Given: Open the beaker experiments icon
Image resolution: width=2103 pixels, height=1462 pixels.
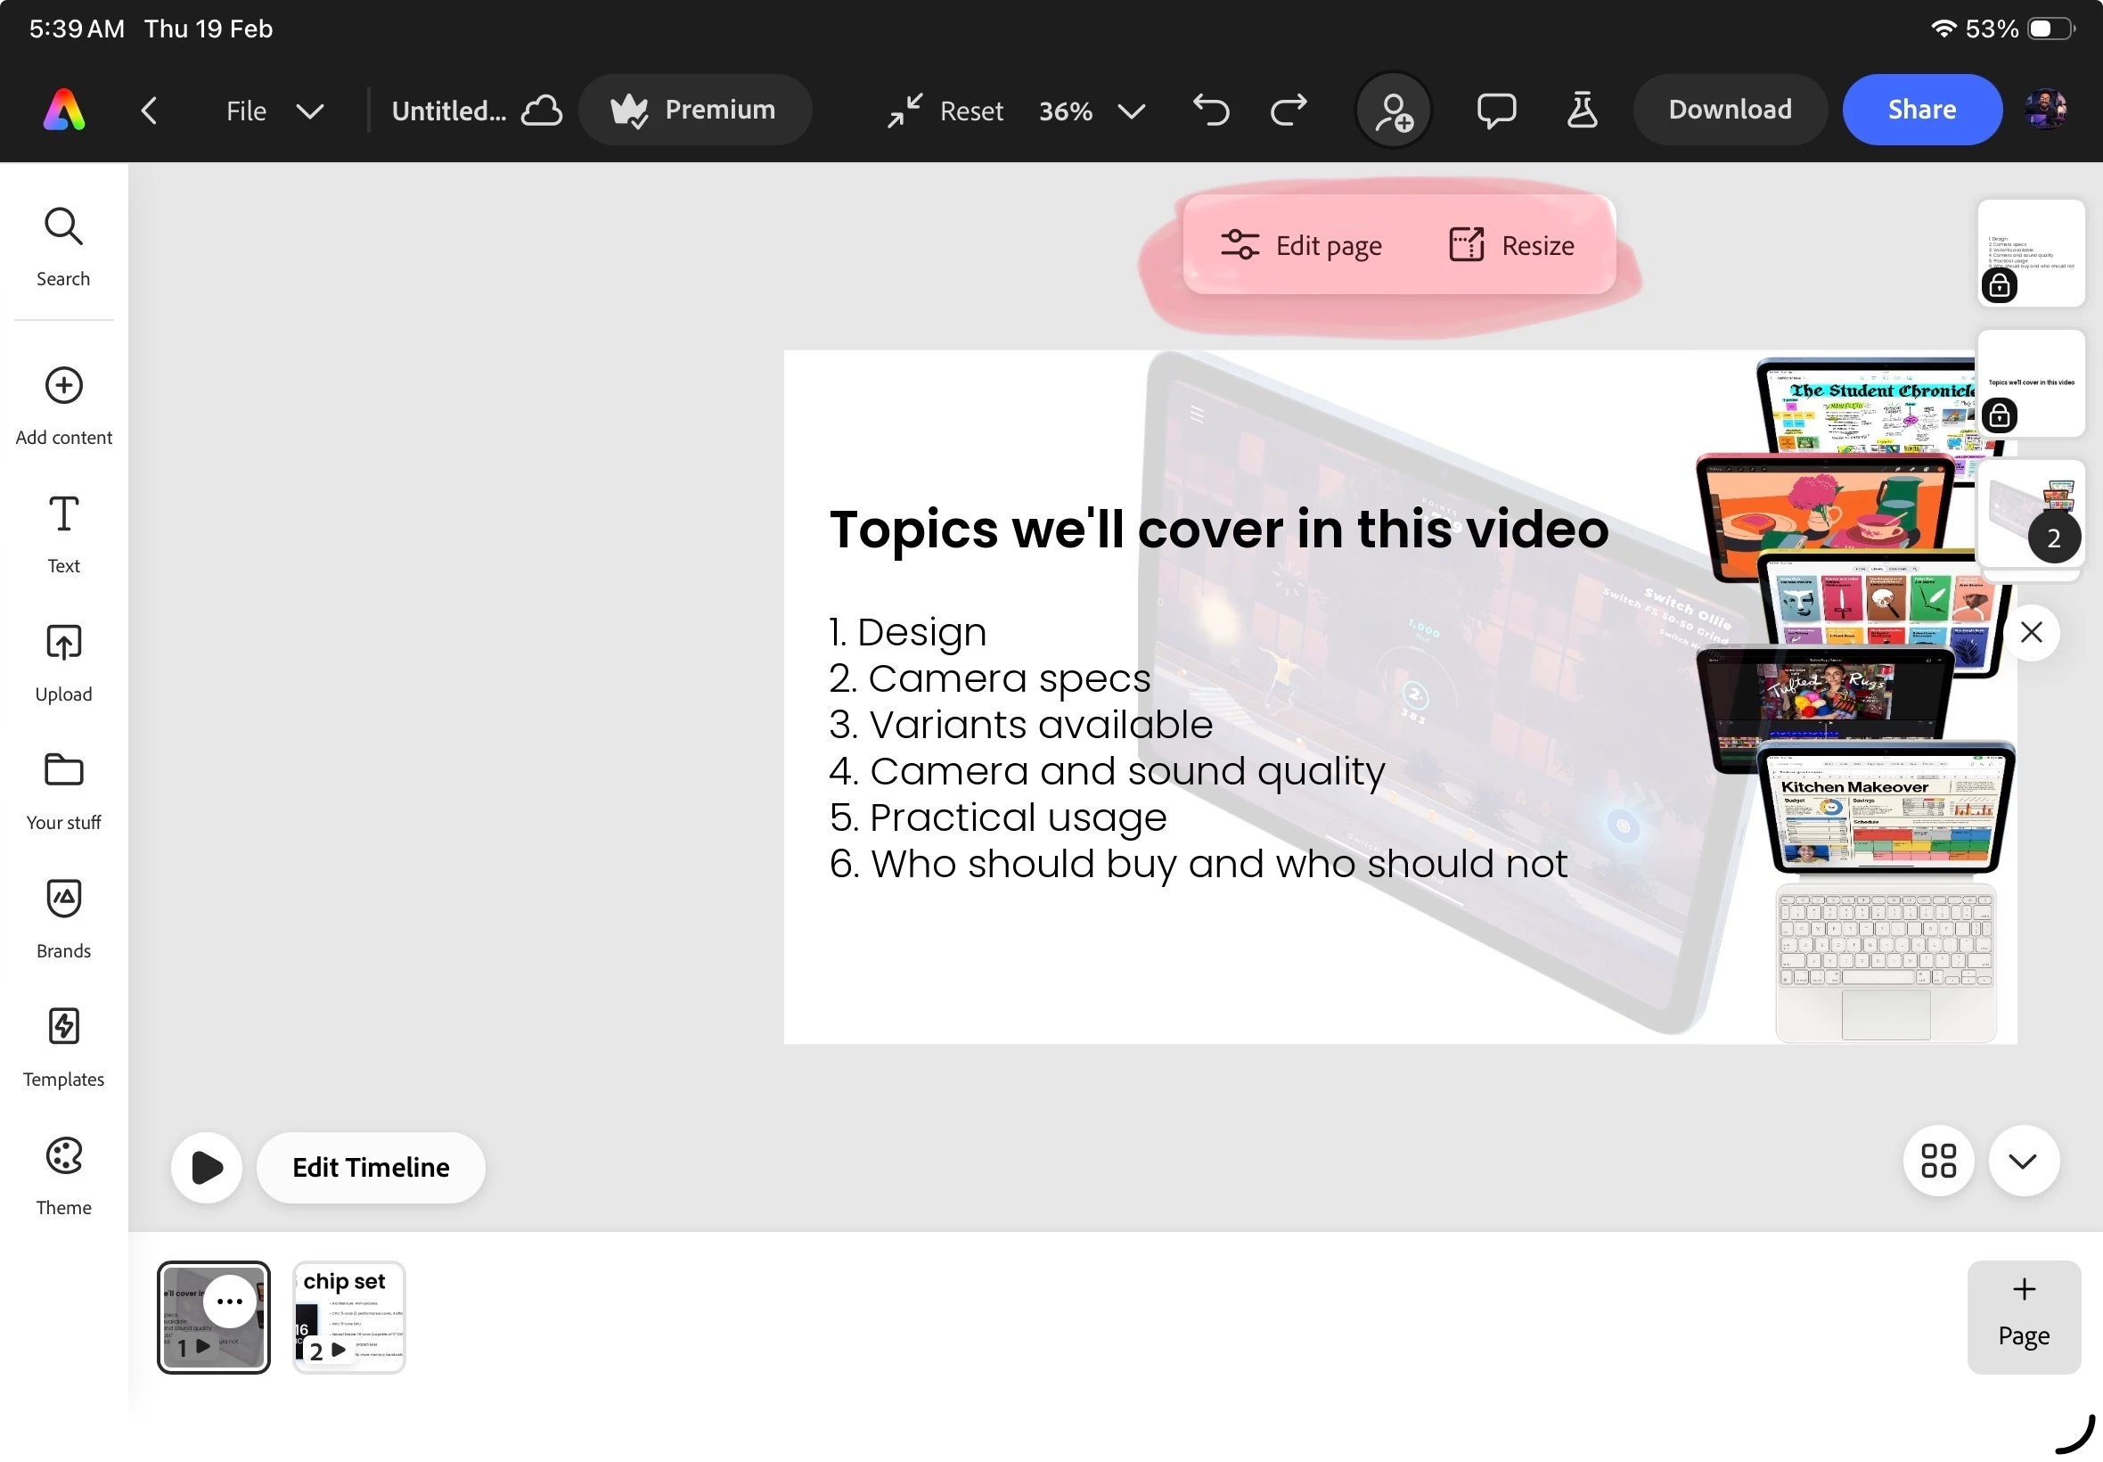Looking at the screenshot, I should pos(1581,111).
